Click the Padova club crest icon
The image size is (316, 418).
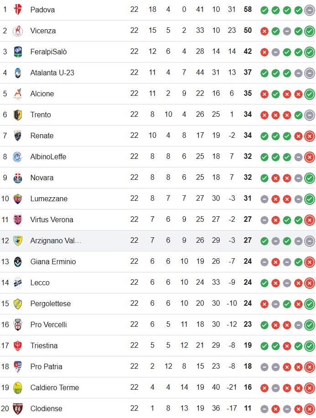(18, 10)
